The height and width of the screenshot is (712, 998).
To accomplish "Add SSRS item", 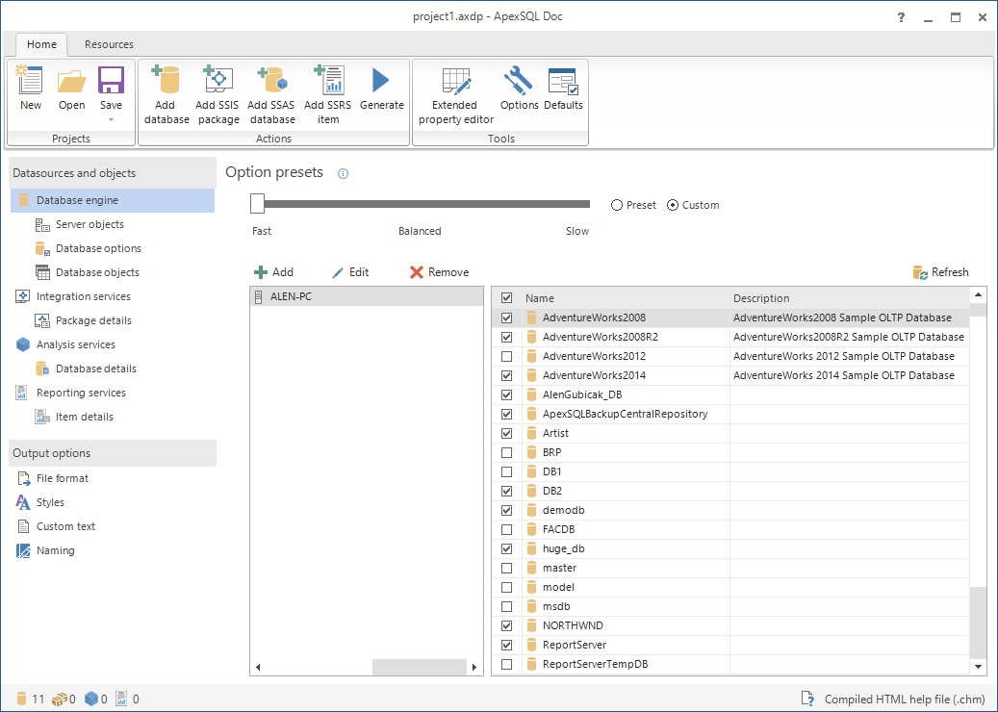I will (x=328, y=95).
